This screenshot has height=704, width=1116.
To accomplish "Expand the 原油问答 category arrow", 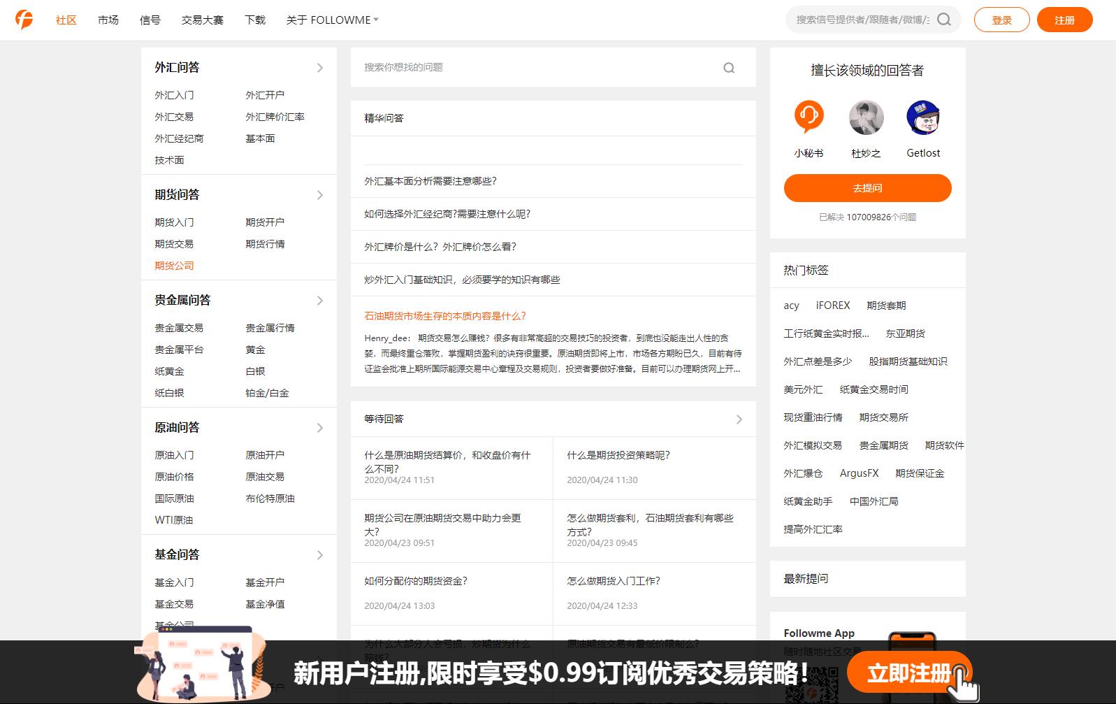I will (x=320, y=428).
